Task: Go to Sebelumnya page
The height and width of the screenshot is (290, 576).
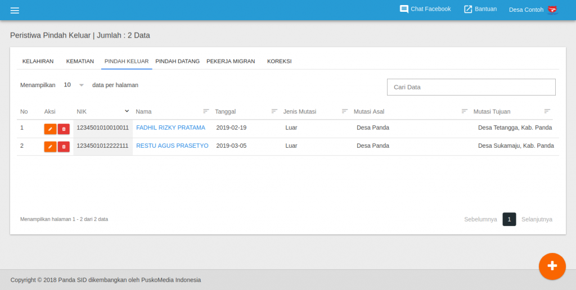Action: point(480,220)
